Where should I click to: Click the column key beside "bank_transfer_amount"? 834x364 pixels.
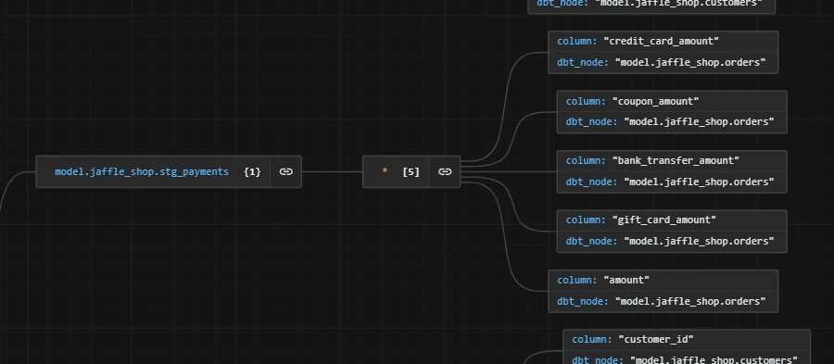pyautogui.click(x=586, y=160)
